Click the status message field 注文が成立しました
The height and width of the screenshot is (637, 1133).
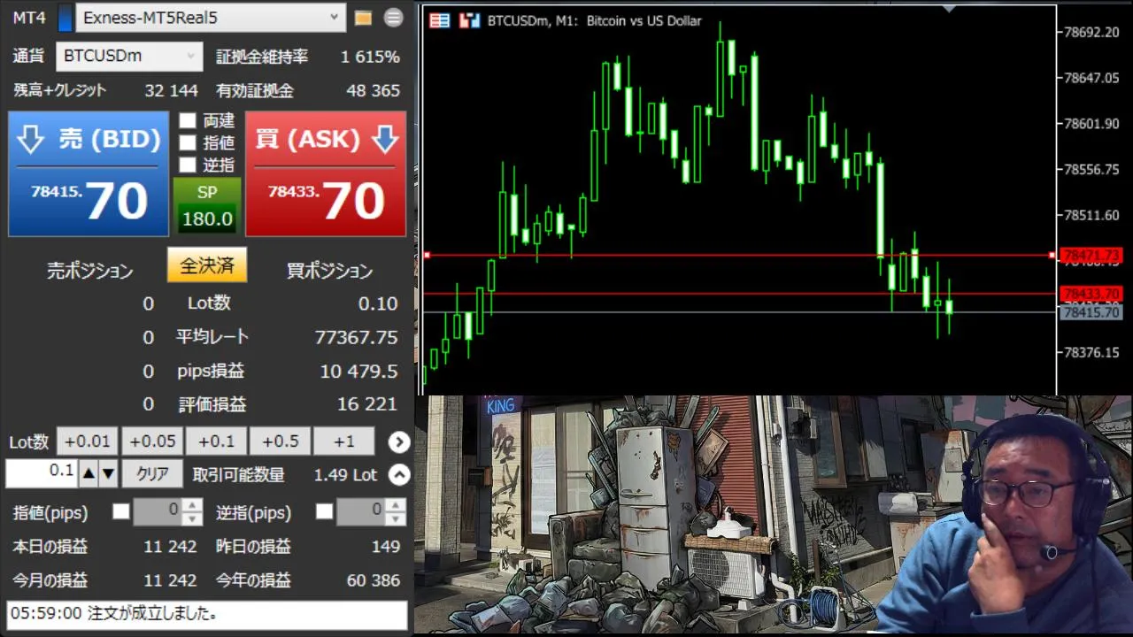[207, 614]
